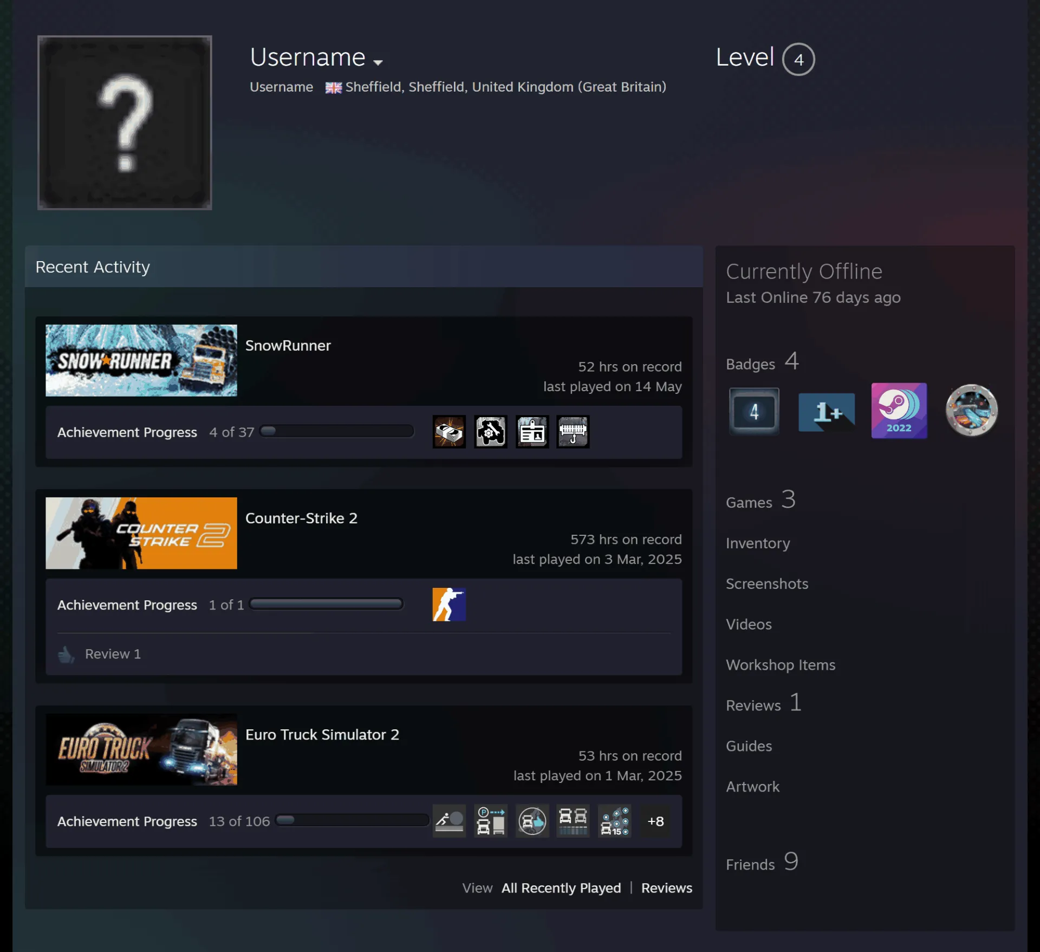The image size is (1040, 952).
Task: Open the Reviews 1 sidebar link
Action: [x=764, y=703]
